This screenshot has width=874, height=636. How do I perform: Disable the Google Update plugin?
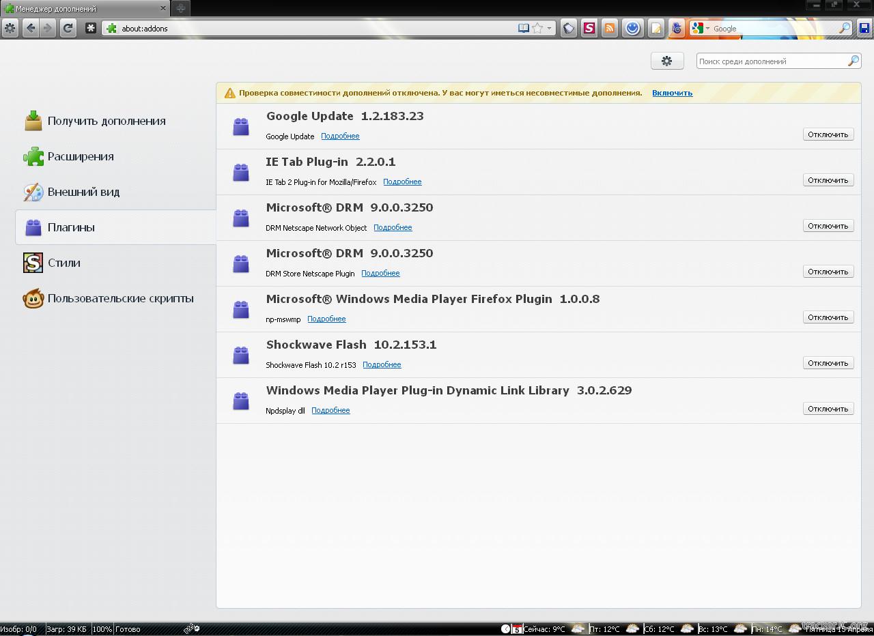828,134
